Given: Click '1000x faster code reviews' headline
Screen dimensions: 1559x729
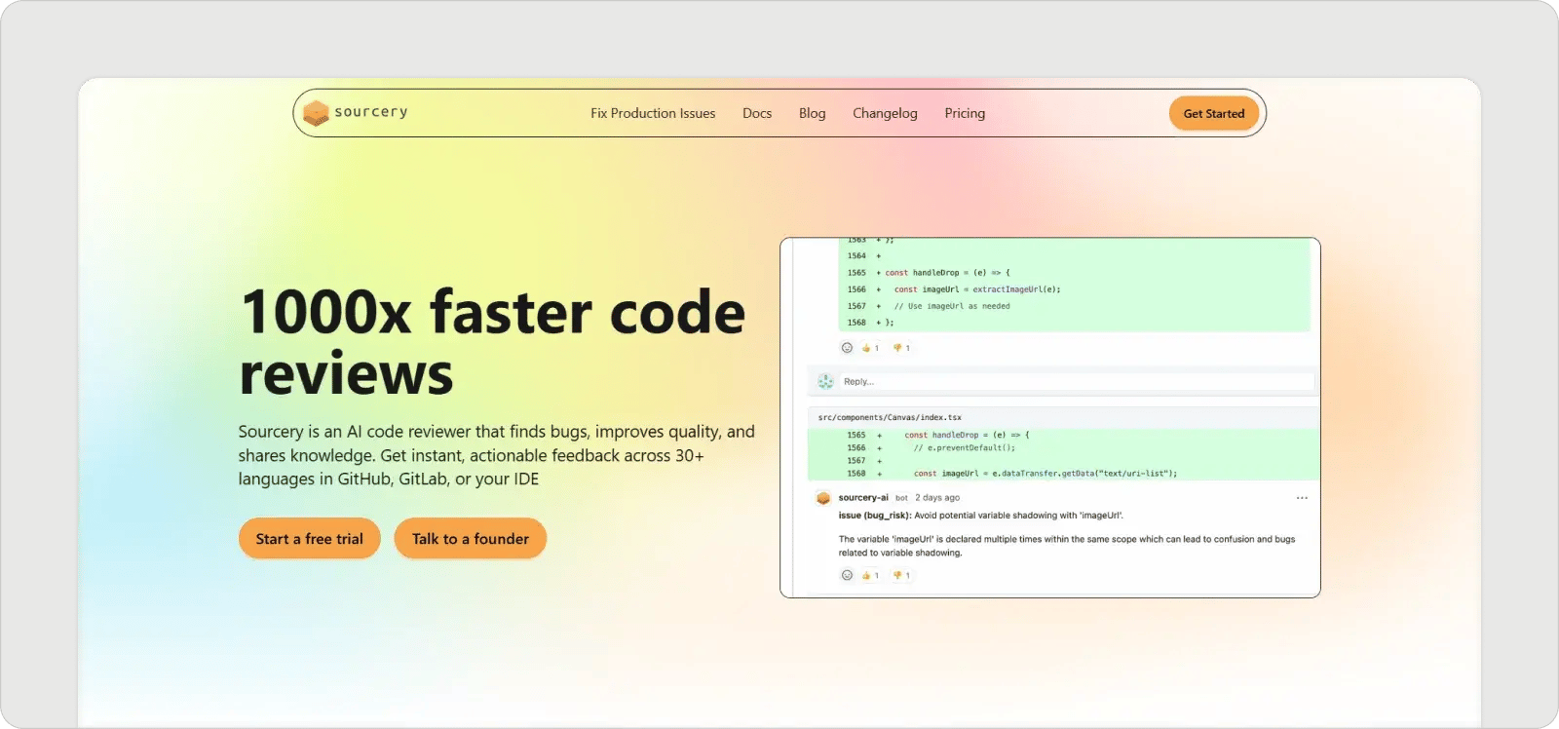Looking at the screenshot, I should (x=493, y=342).
